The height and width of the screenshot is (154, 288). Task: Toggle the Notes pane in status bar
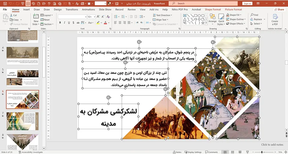pyautogui.click(x=177, y=152)
